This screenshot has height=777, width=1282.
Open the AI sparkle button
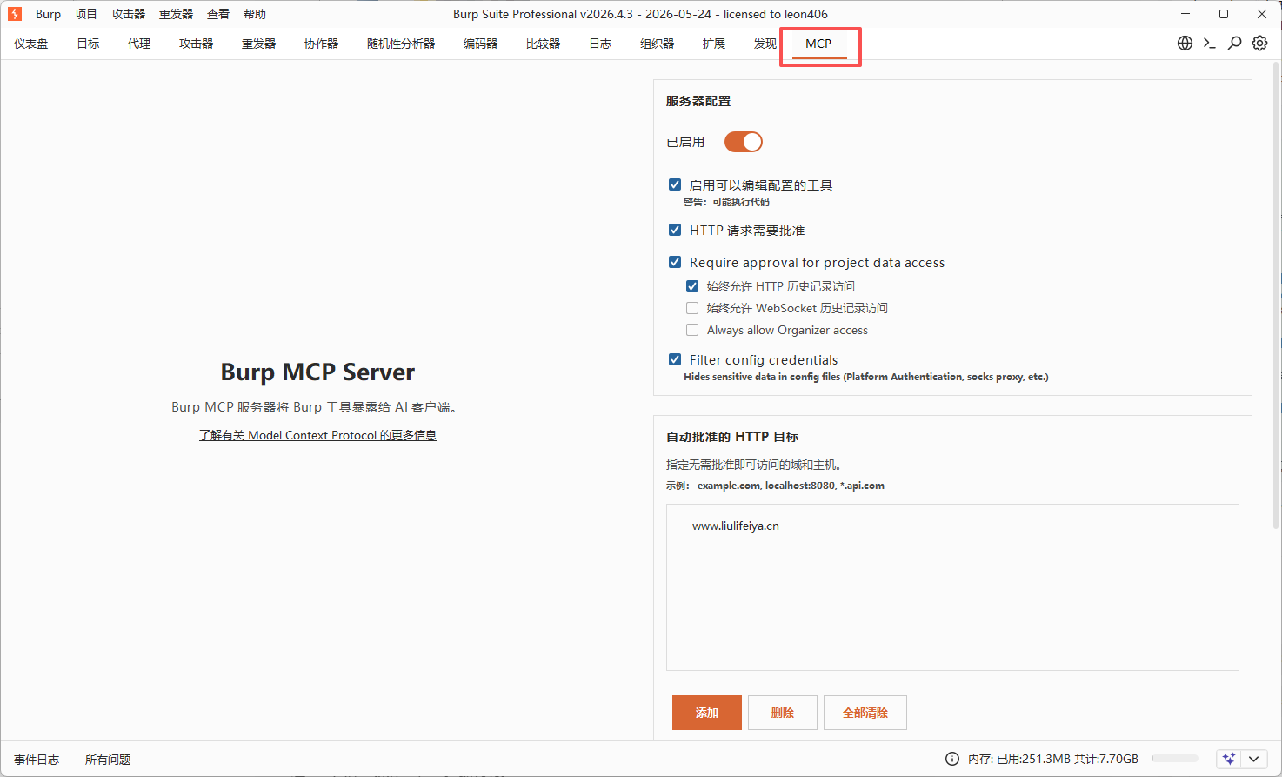coord(1229,759)
